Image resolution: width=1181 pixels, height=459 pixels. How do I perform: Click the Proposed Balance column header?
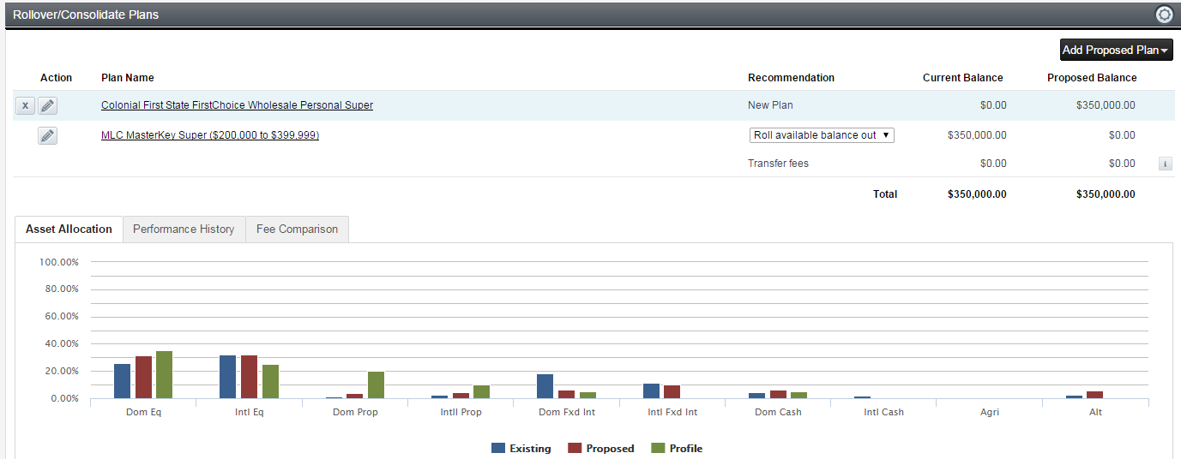coord(1092,78)
